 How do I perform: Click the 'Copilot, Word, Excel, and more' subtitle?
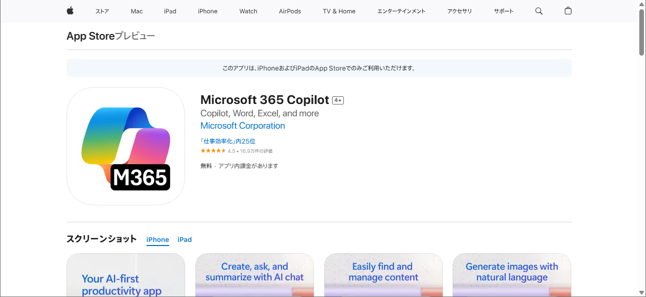click(x=259, y=113)
